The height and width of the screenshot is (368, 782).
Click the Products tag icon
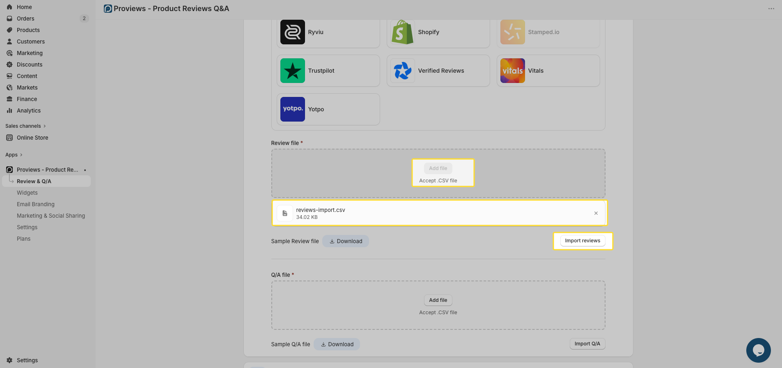tap(9, 30)
